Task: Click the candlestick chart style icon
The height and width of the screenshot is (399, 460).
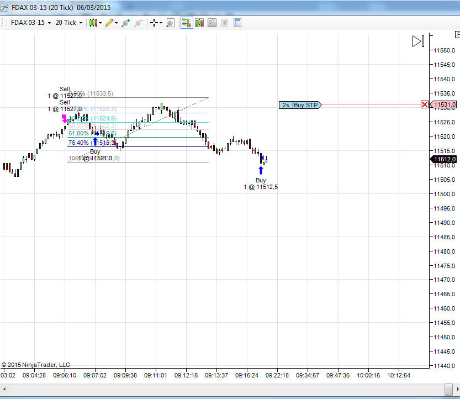Action: (x=93, y=23)
